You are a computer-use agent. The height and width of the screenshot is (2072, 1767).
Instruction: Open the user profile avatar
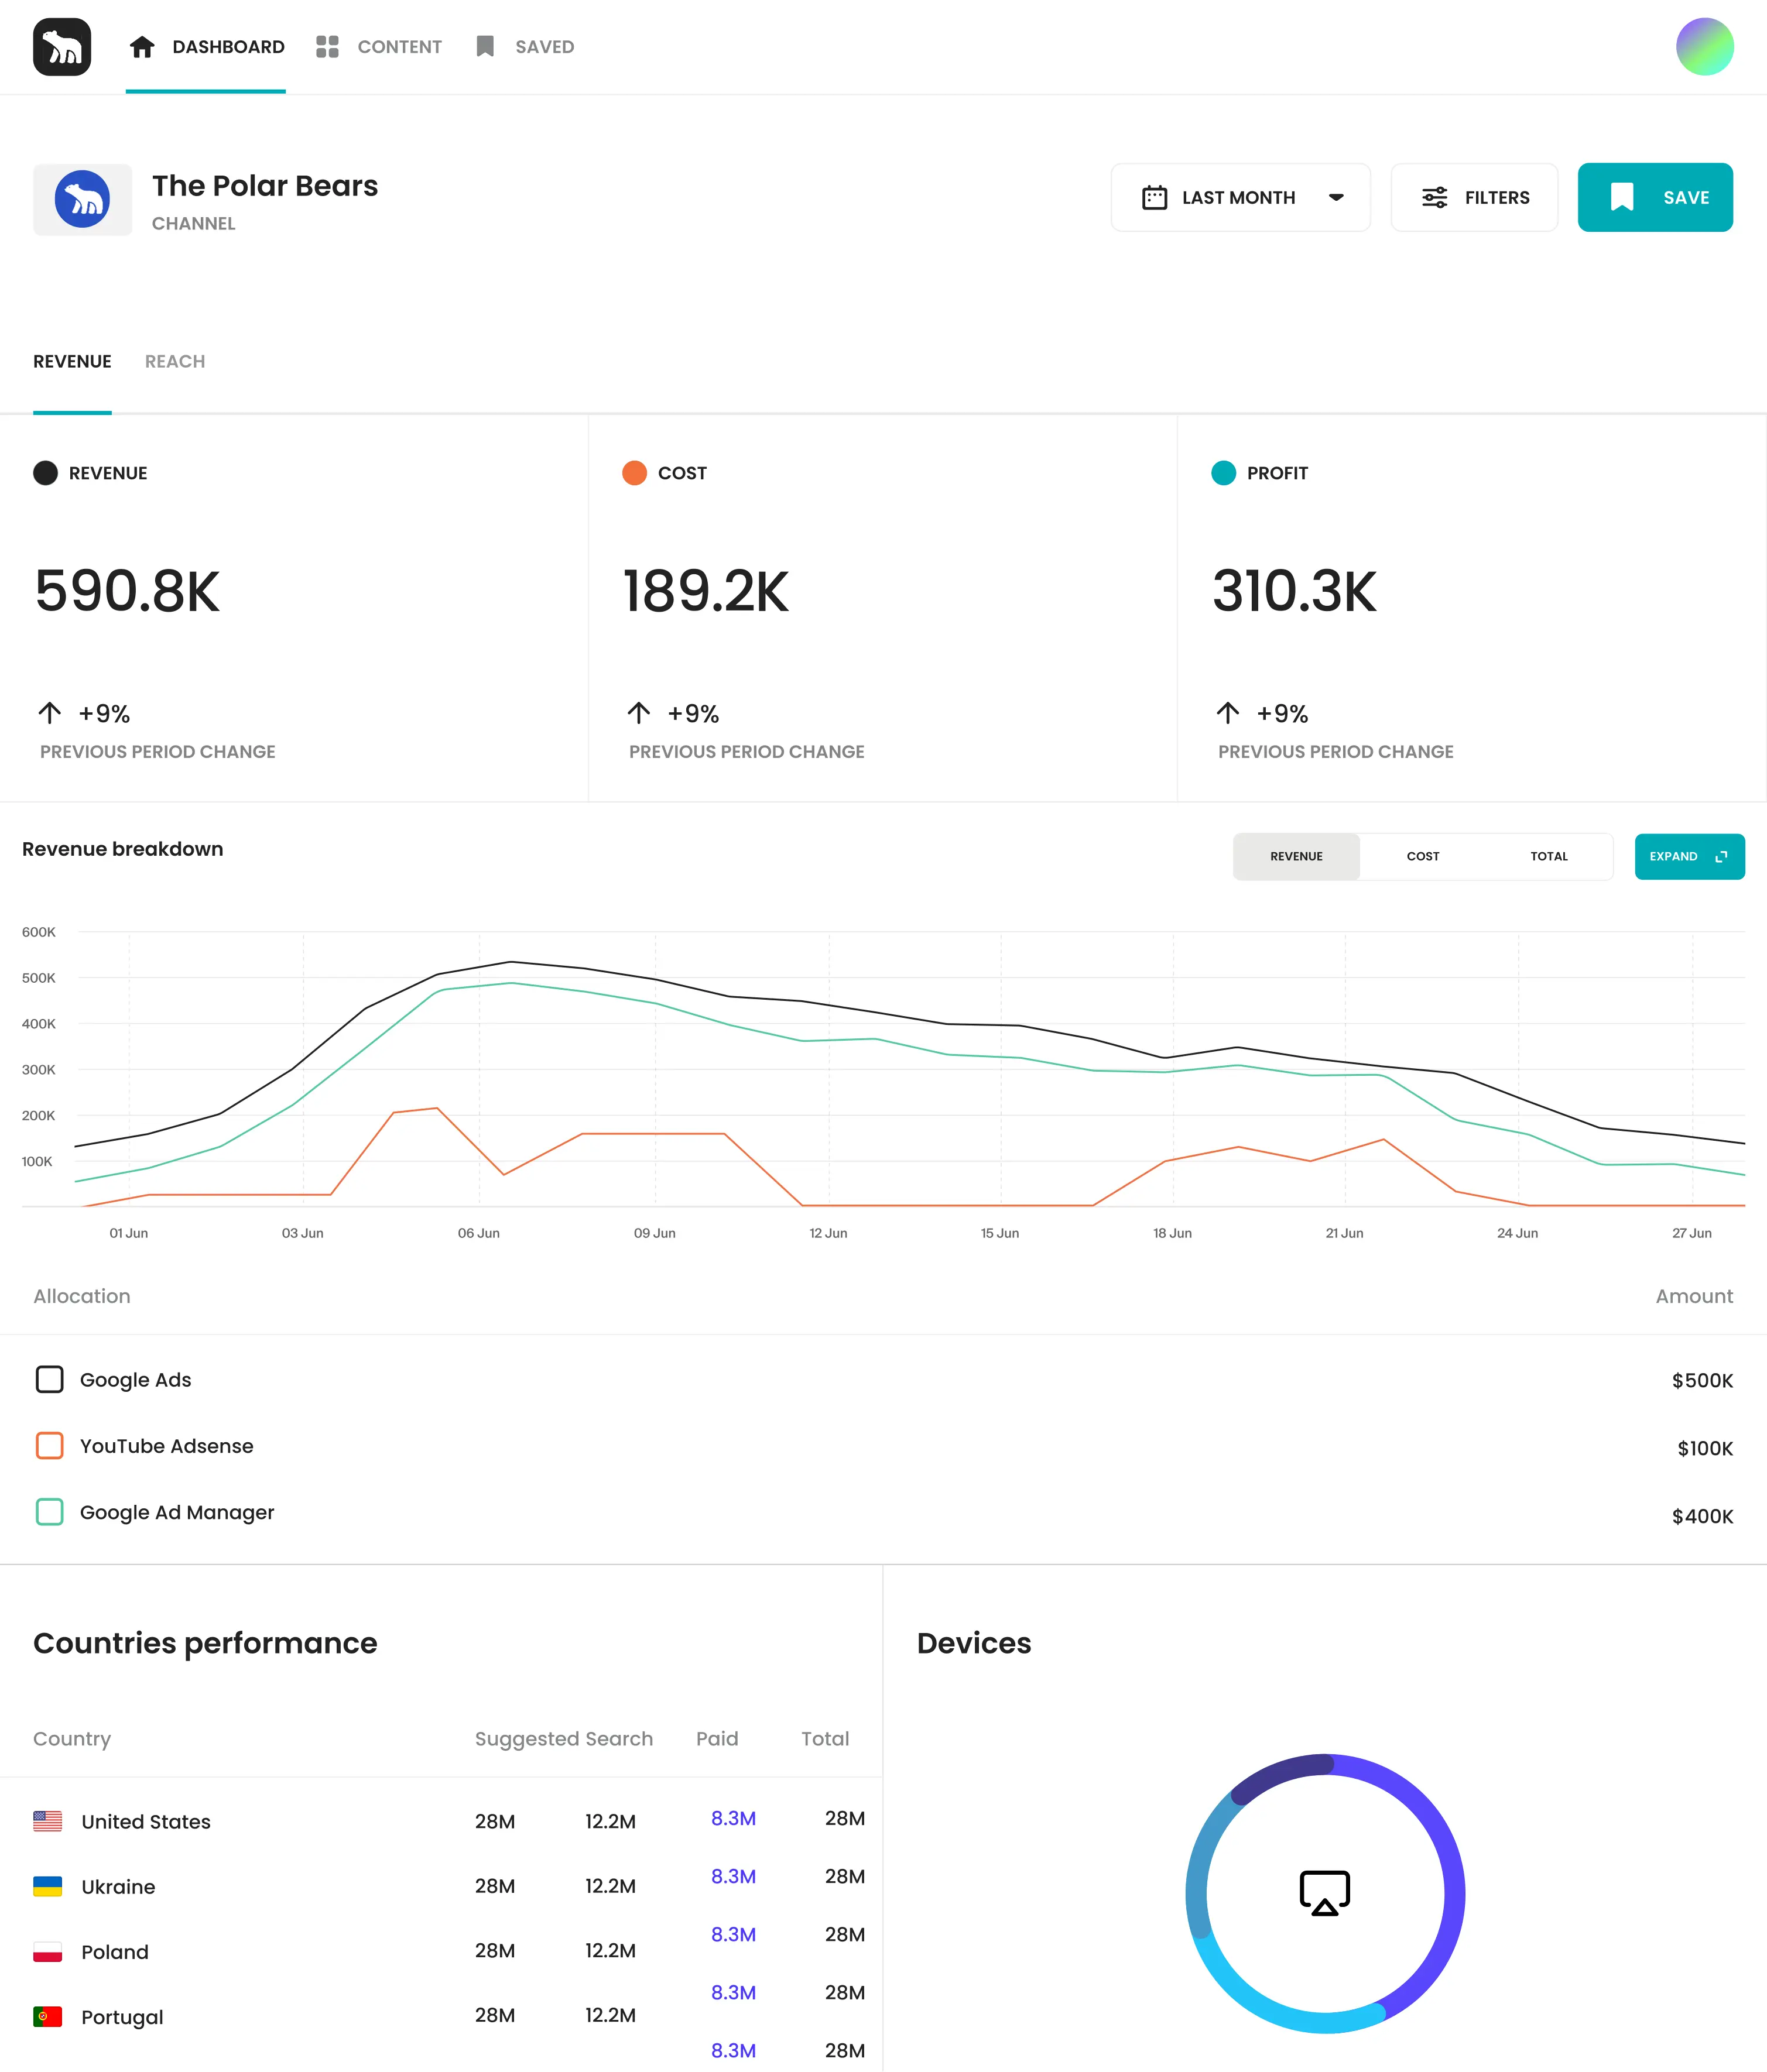(1704, 47)
